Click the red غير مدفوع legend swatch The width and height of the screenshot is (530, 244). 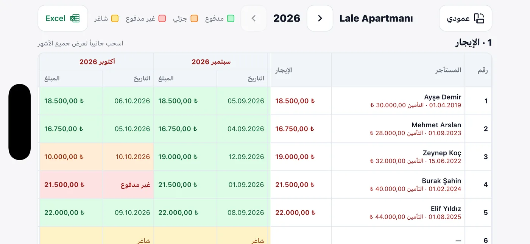[162, 19]
